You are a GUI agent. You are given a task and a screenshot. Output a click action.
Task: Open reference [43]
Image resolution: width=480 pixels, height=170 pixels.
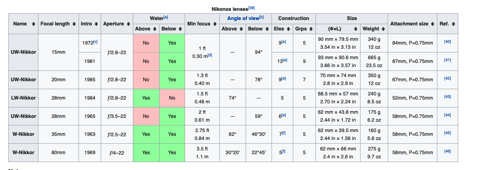coord(447,97)
